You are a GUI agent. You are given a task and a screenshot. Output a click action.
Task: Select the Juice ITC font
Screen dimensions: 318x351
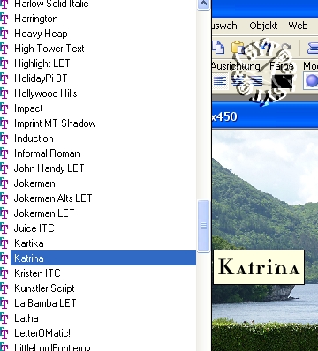[34, 228]
